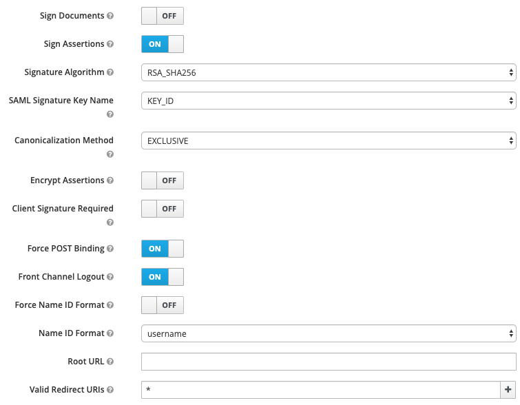Open the Signature Algorithm RSA_SHA256 dropdown

coord(329,72)
